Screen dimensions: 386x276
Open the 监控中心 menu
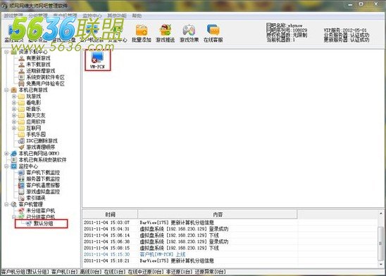92,16
